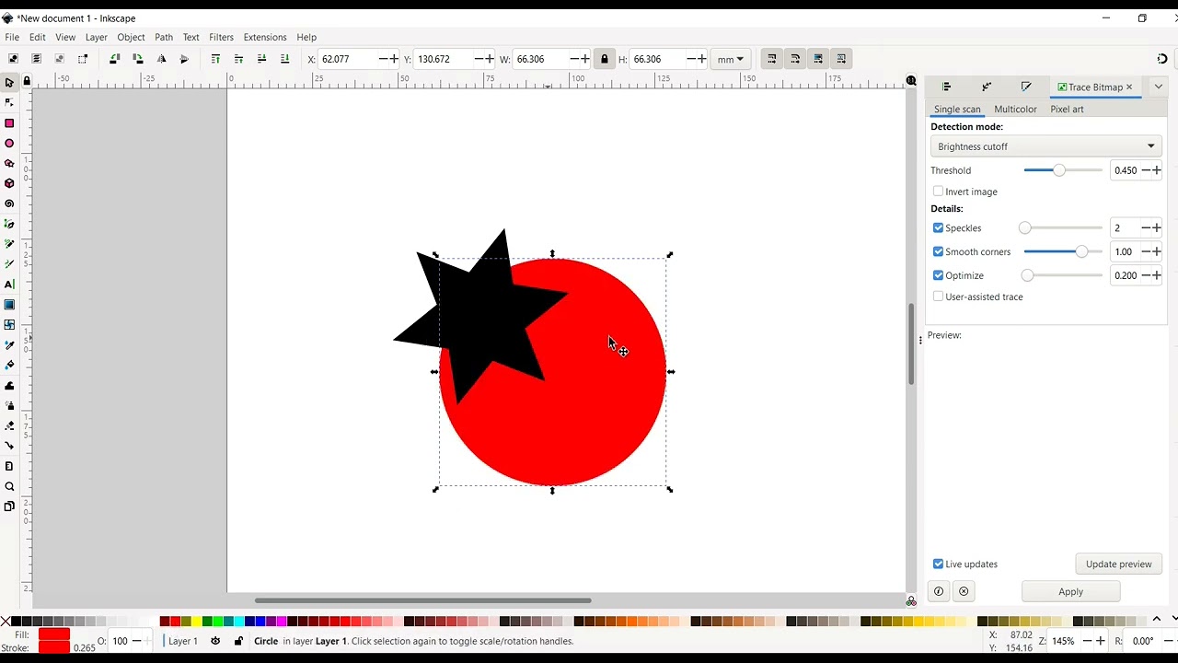This screenshot has height=663, width=1178.
Task: Open the Path menu
Action: pos(164,37)
